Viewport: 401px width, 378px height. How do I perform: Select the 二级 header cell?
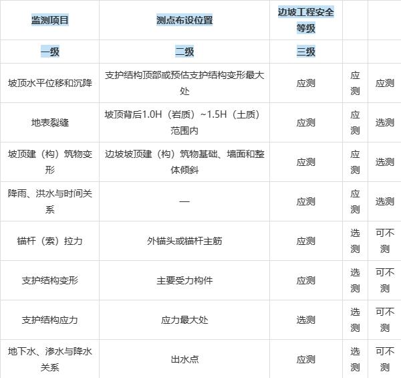click(184, 52)
